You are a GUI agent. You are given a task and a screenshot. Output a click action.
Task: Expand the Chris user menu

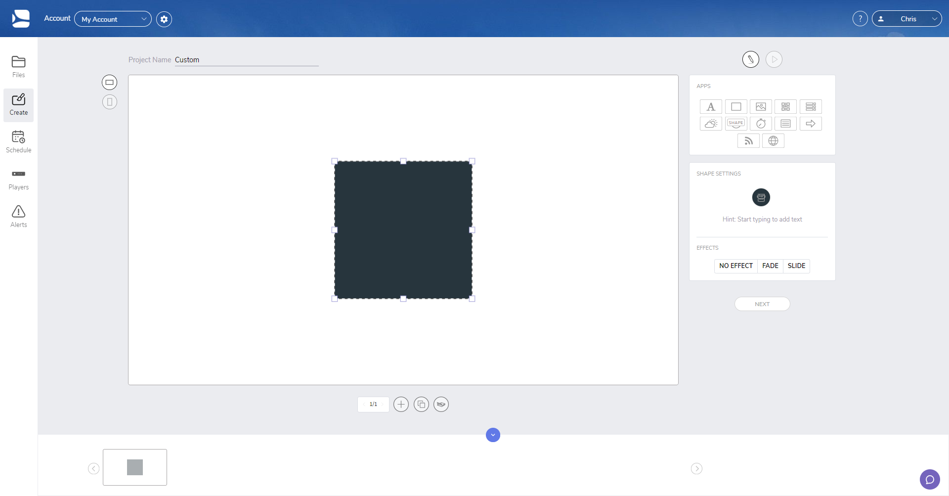[907, 19]
